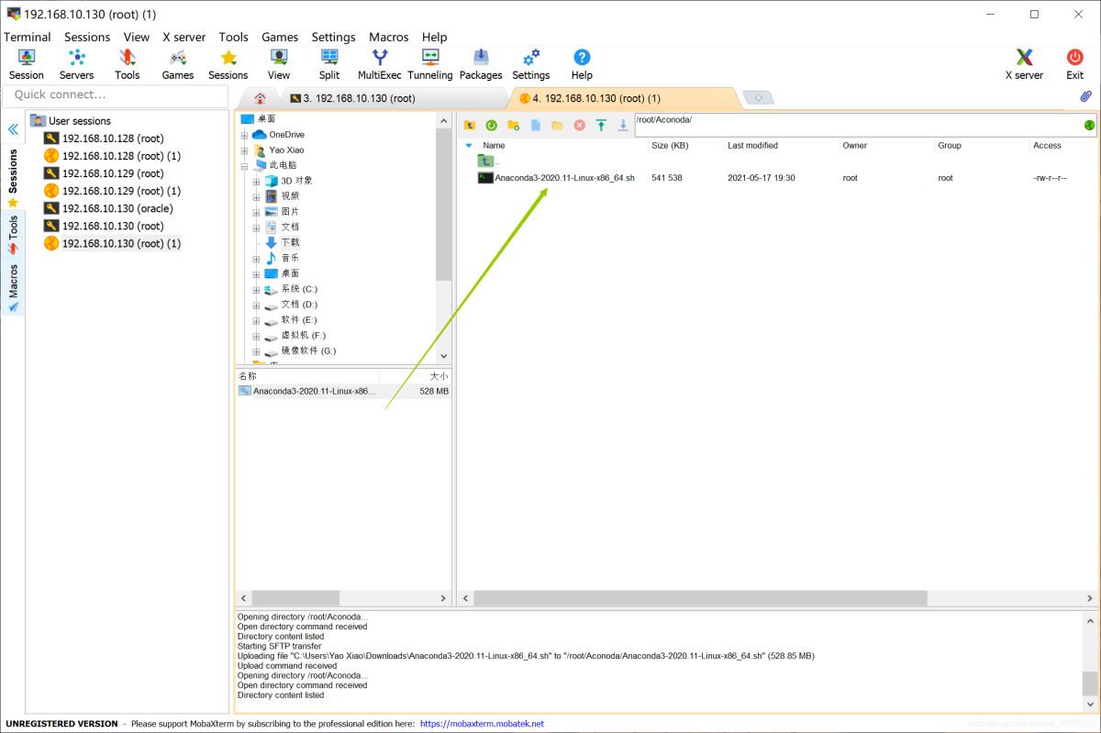Click the Split view icon
Screen dimensions: 1101x733
coord(329,62)
